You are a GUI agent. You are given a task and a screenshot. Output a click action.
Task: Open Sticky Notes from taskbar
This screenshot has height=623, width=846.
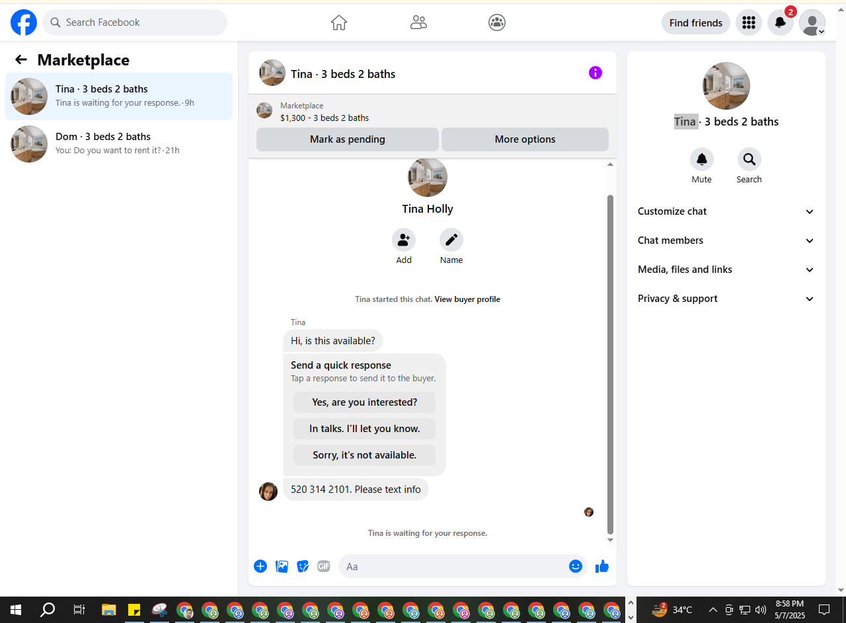pyautogui.click(x=134, y=610)
